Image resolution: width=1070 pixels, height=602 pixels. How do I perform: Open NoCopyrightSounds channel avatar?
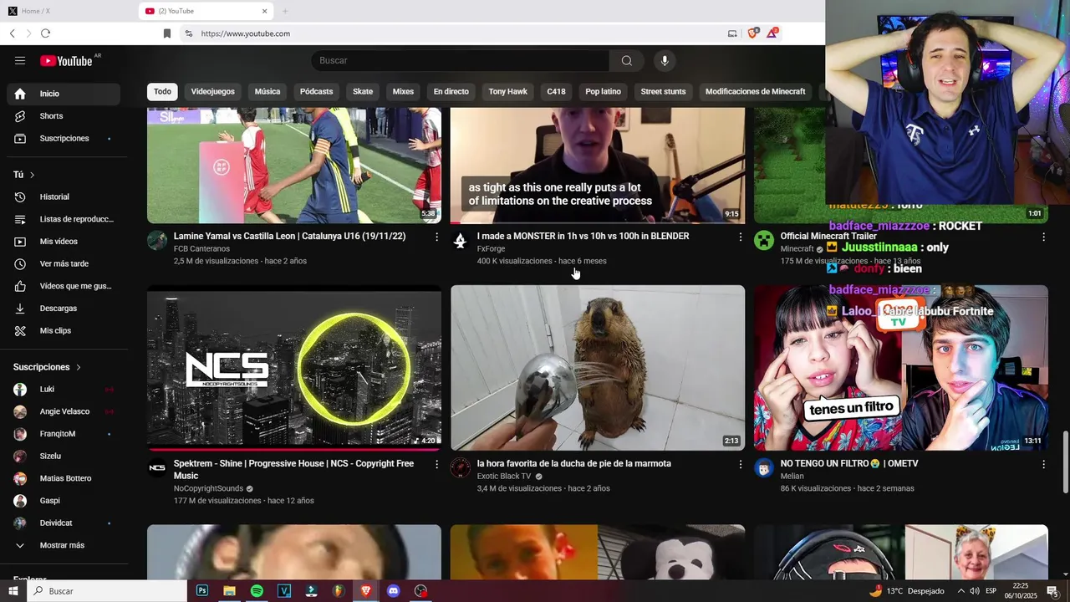click(x=157, y=468)
